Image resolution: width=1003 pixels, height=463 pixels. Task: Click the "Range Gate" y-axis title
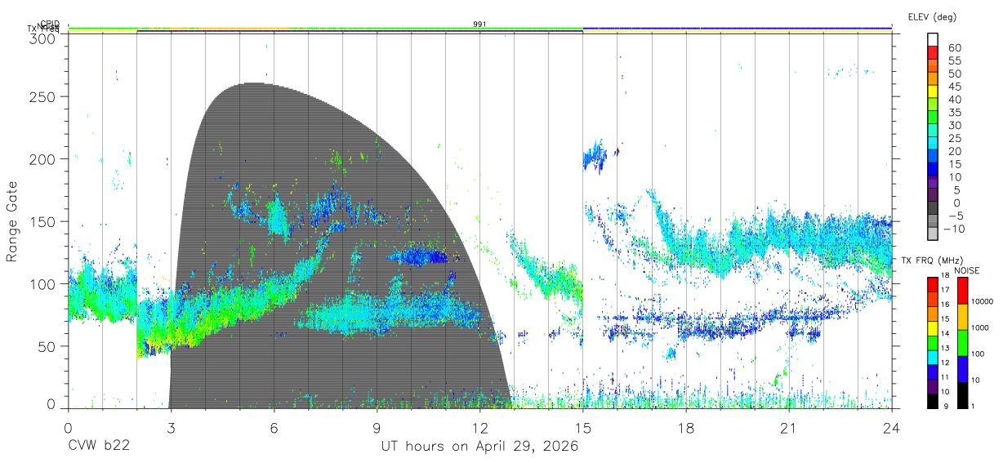(12, 221)
